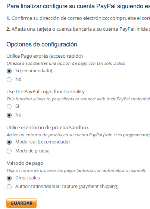Image resolution: width=150 pixels, height=209 pixels.
Task: Select 'Authorization/Manual capture (payment shipping)' option
Action: pos(9,187)
